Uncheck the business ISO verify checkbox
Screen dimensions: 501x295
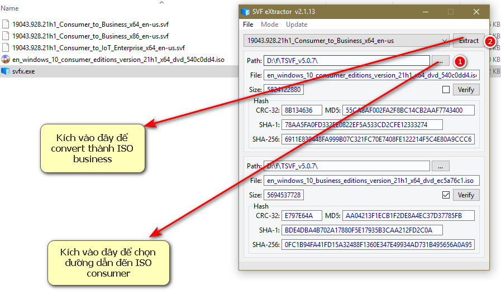[446, 195]
